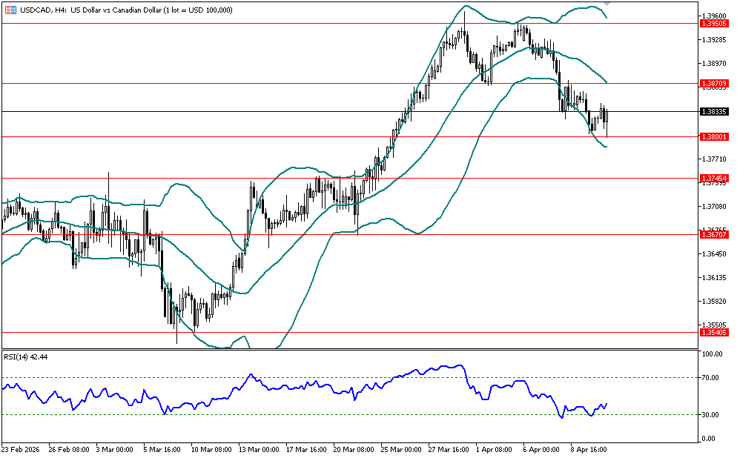737x458 pixels.
Task: Click the 13 Mar 00:00 time label
Action: pos(257,449)
